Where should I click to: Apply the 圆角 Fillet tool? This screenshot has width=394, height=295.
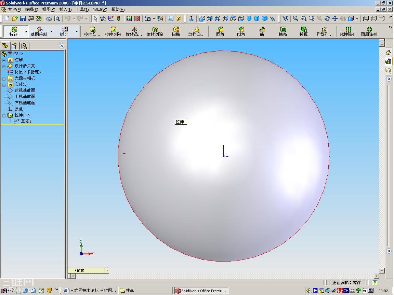tap(220, 31)
